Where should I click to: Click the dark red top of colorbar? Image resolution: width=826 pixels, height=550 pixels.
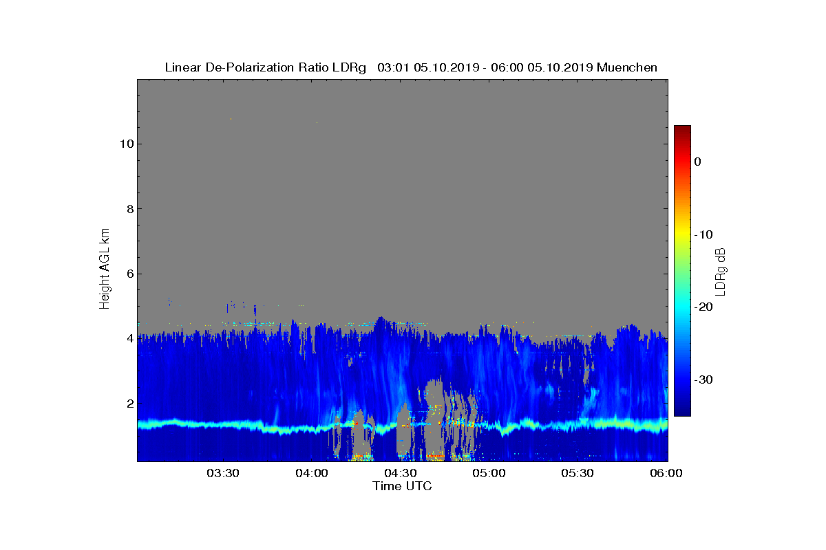pyautogui.click(x=682, y=131)
